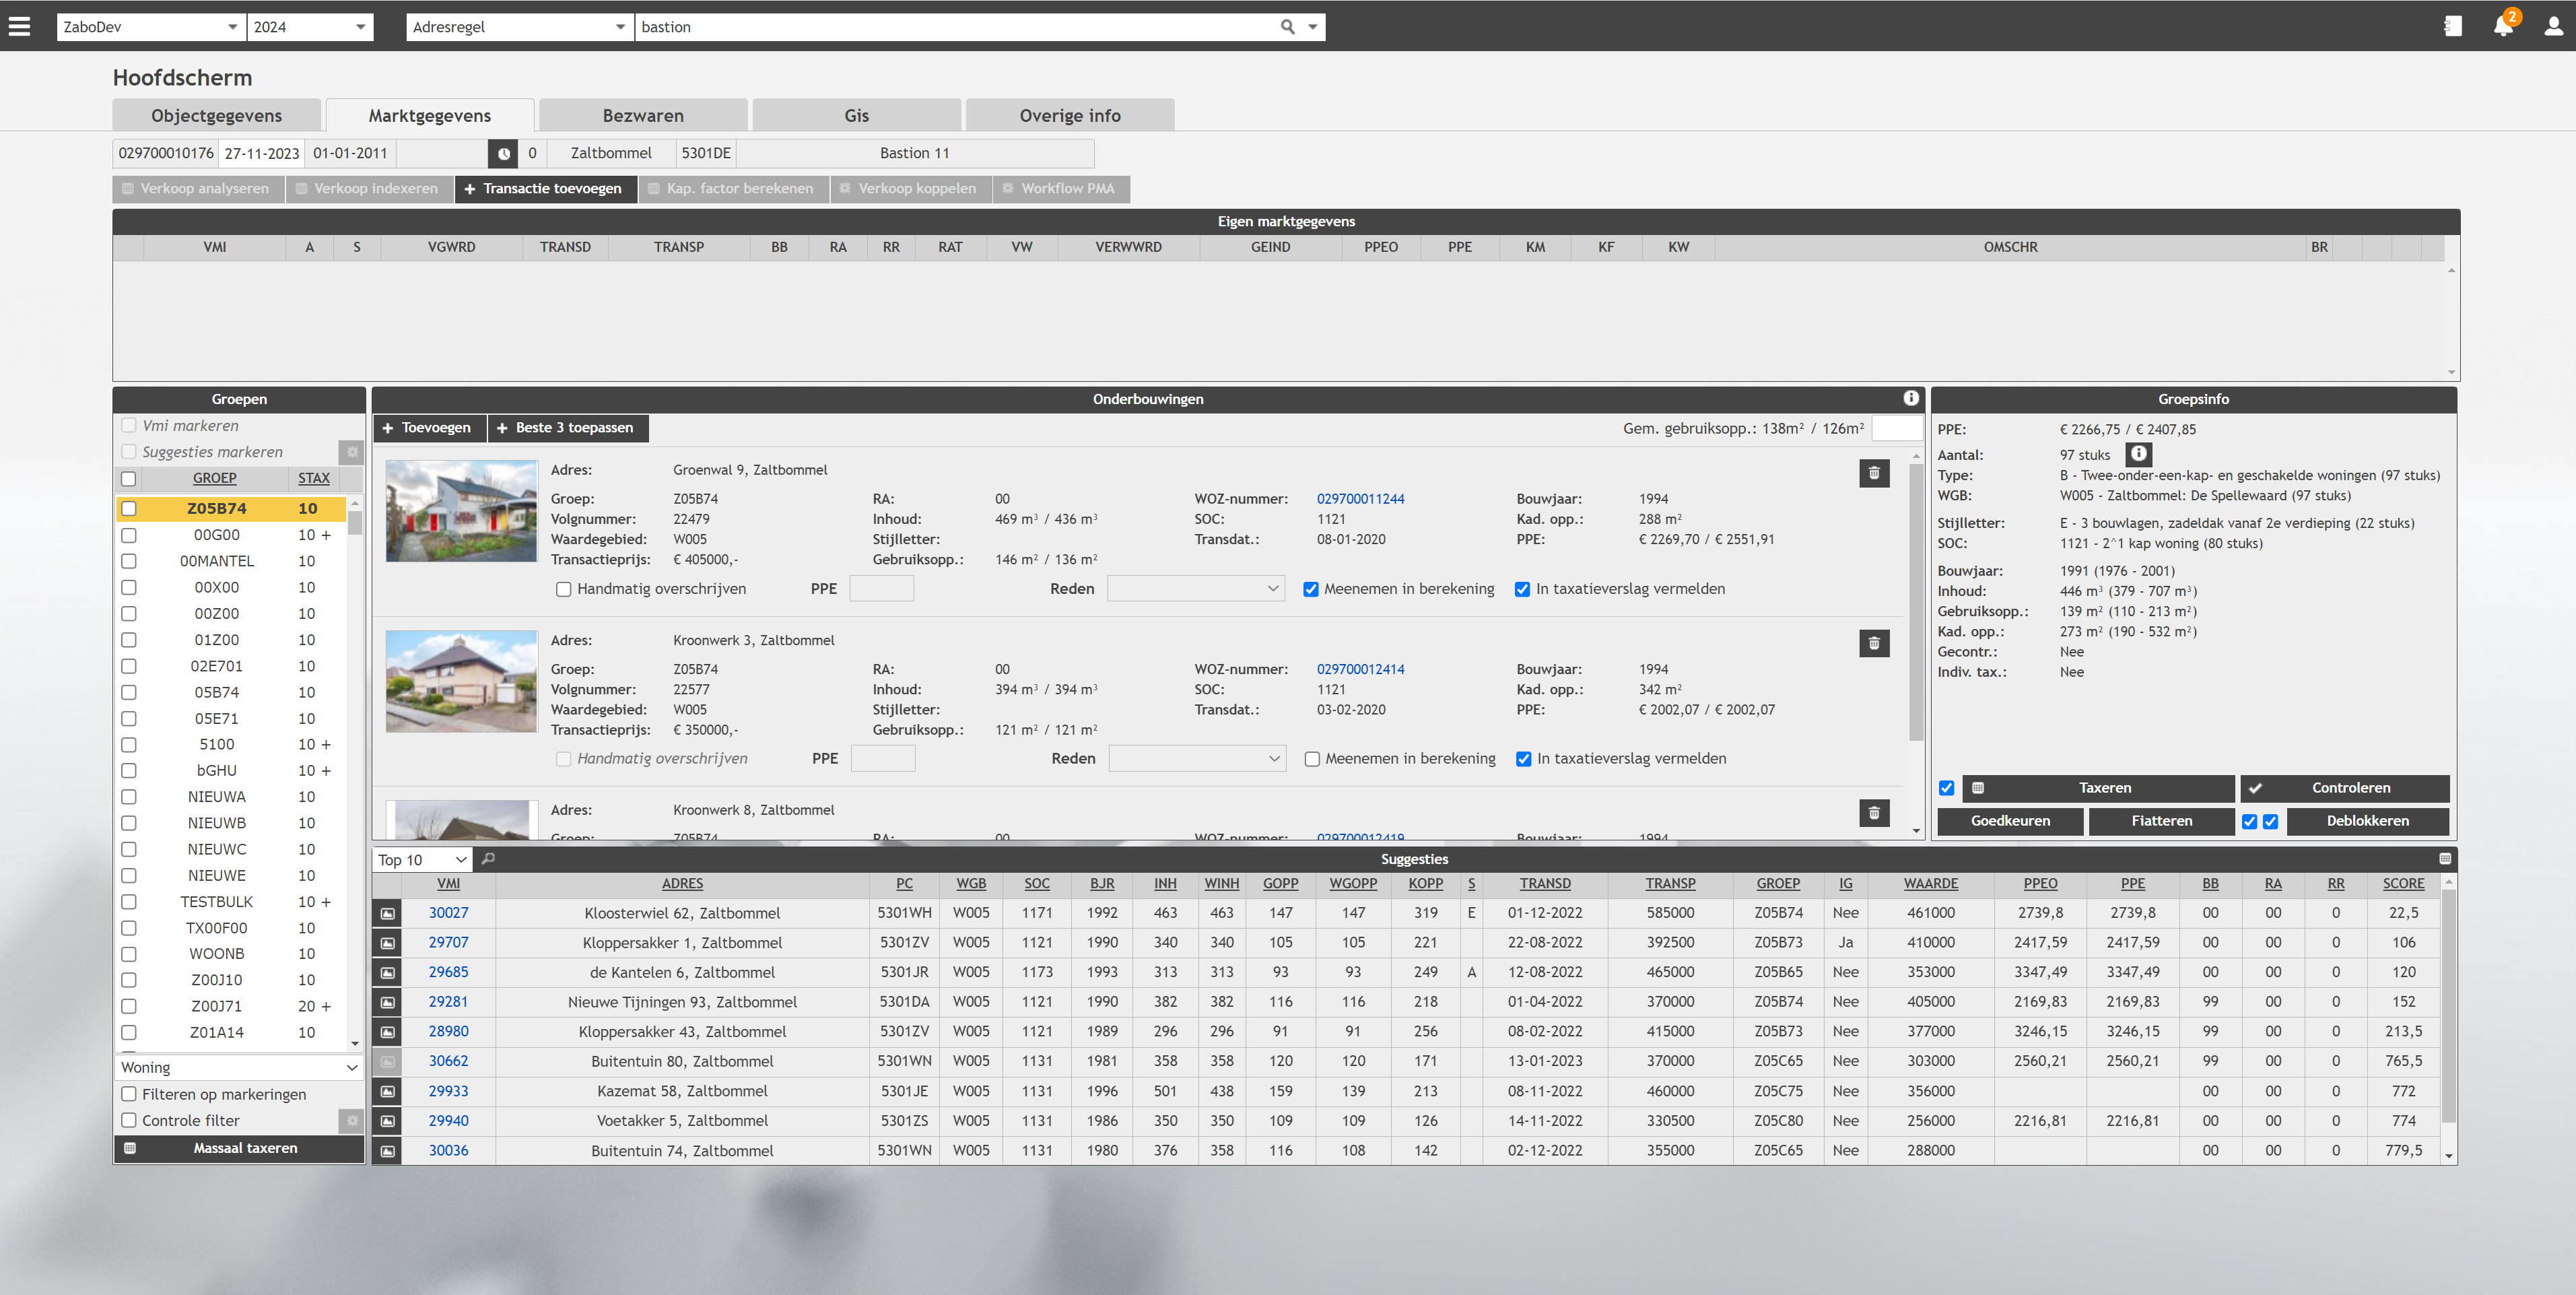
Task: Toggle Suggesties markeren checkbox
Action: coord(129,452)
